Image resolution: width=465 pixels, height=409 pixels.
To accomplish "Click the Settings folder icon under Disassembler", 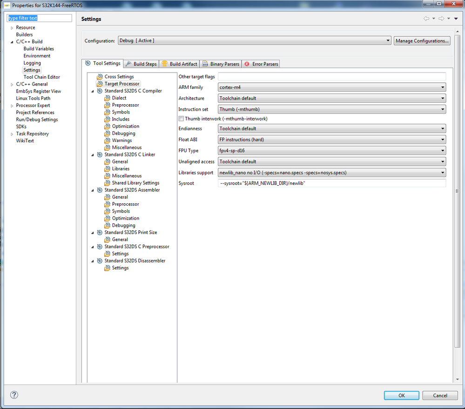I will click(107, 268).
